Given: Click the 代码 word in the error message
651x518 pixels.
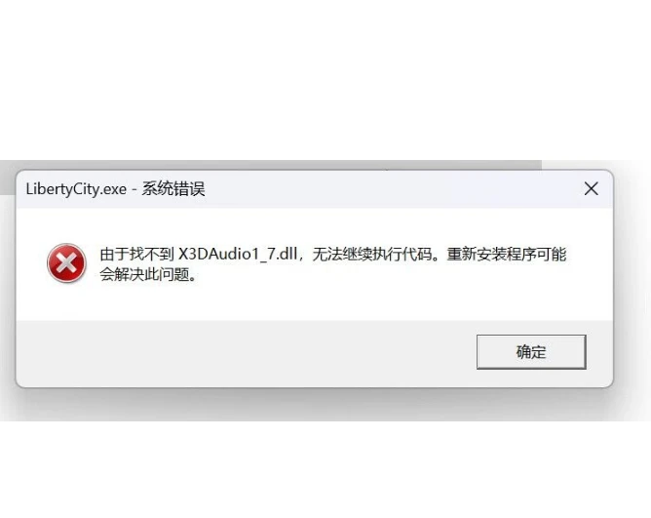Looking at the screenshot, I should pyautogui.click(x=416, y=254).
